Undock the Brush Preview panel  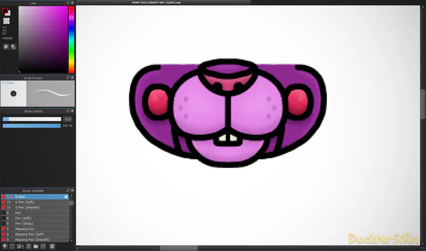[x=68, y=78]
